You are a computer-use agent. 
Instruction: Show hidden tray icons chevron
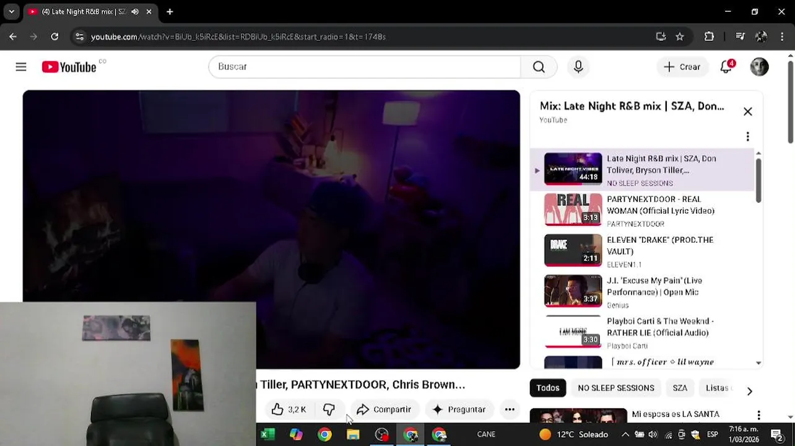click(x=625, y=434)
